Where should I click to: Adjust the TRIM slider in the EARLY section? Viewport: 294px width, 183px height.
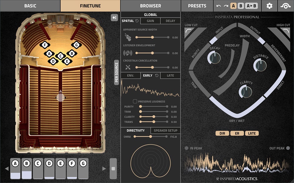153,112
